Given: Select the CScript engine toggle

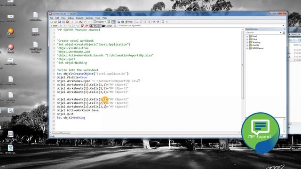Looking at the screenshot, I should tap(107, 26).
